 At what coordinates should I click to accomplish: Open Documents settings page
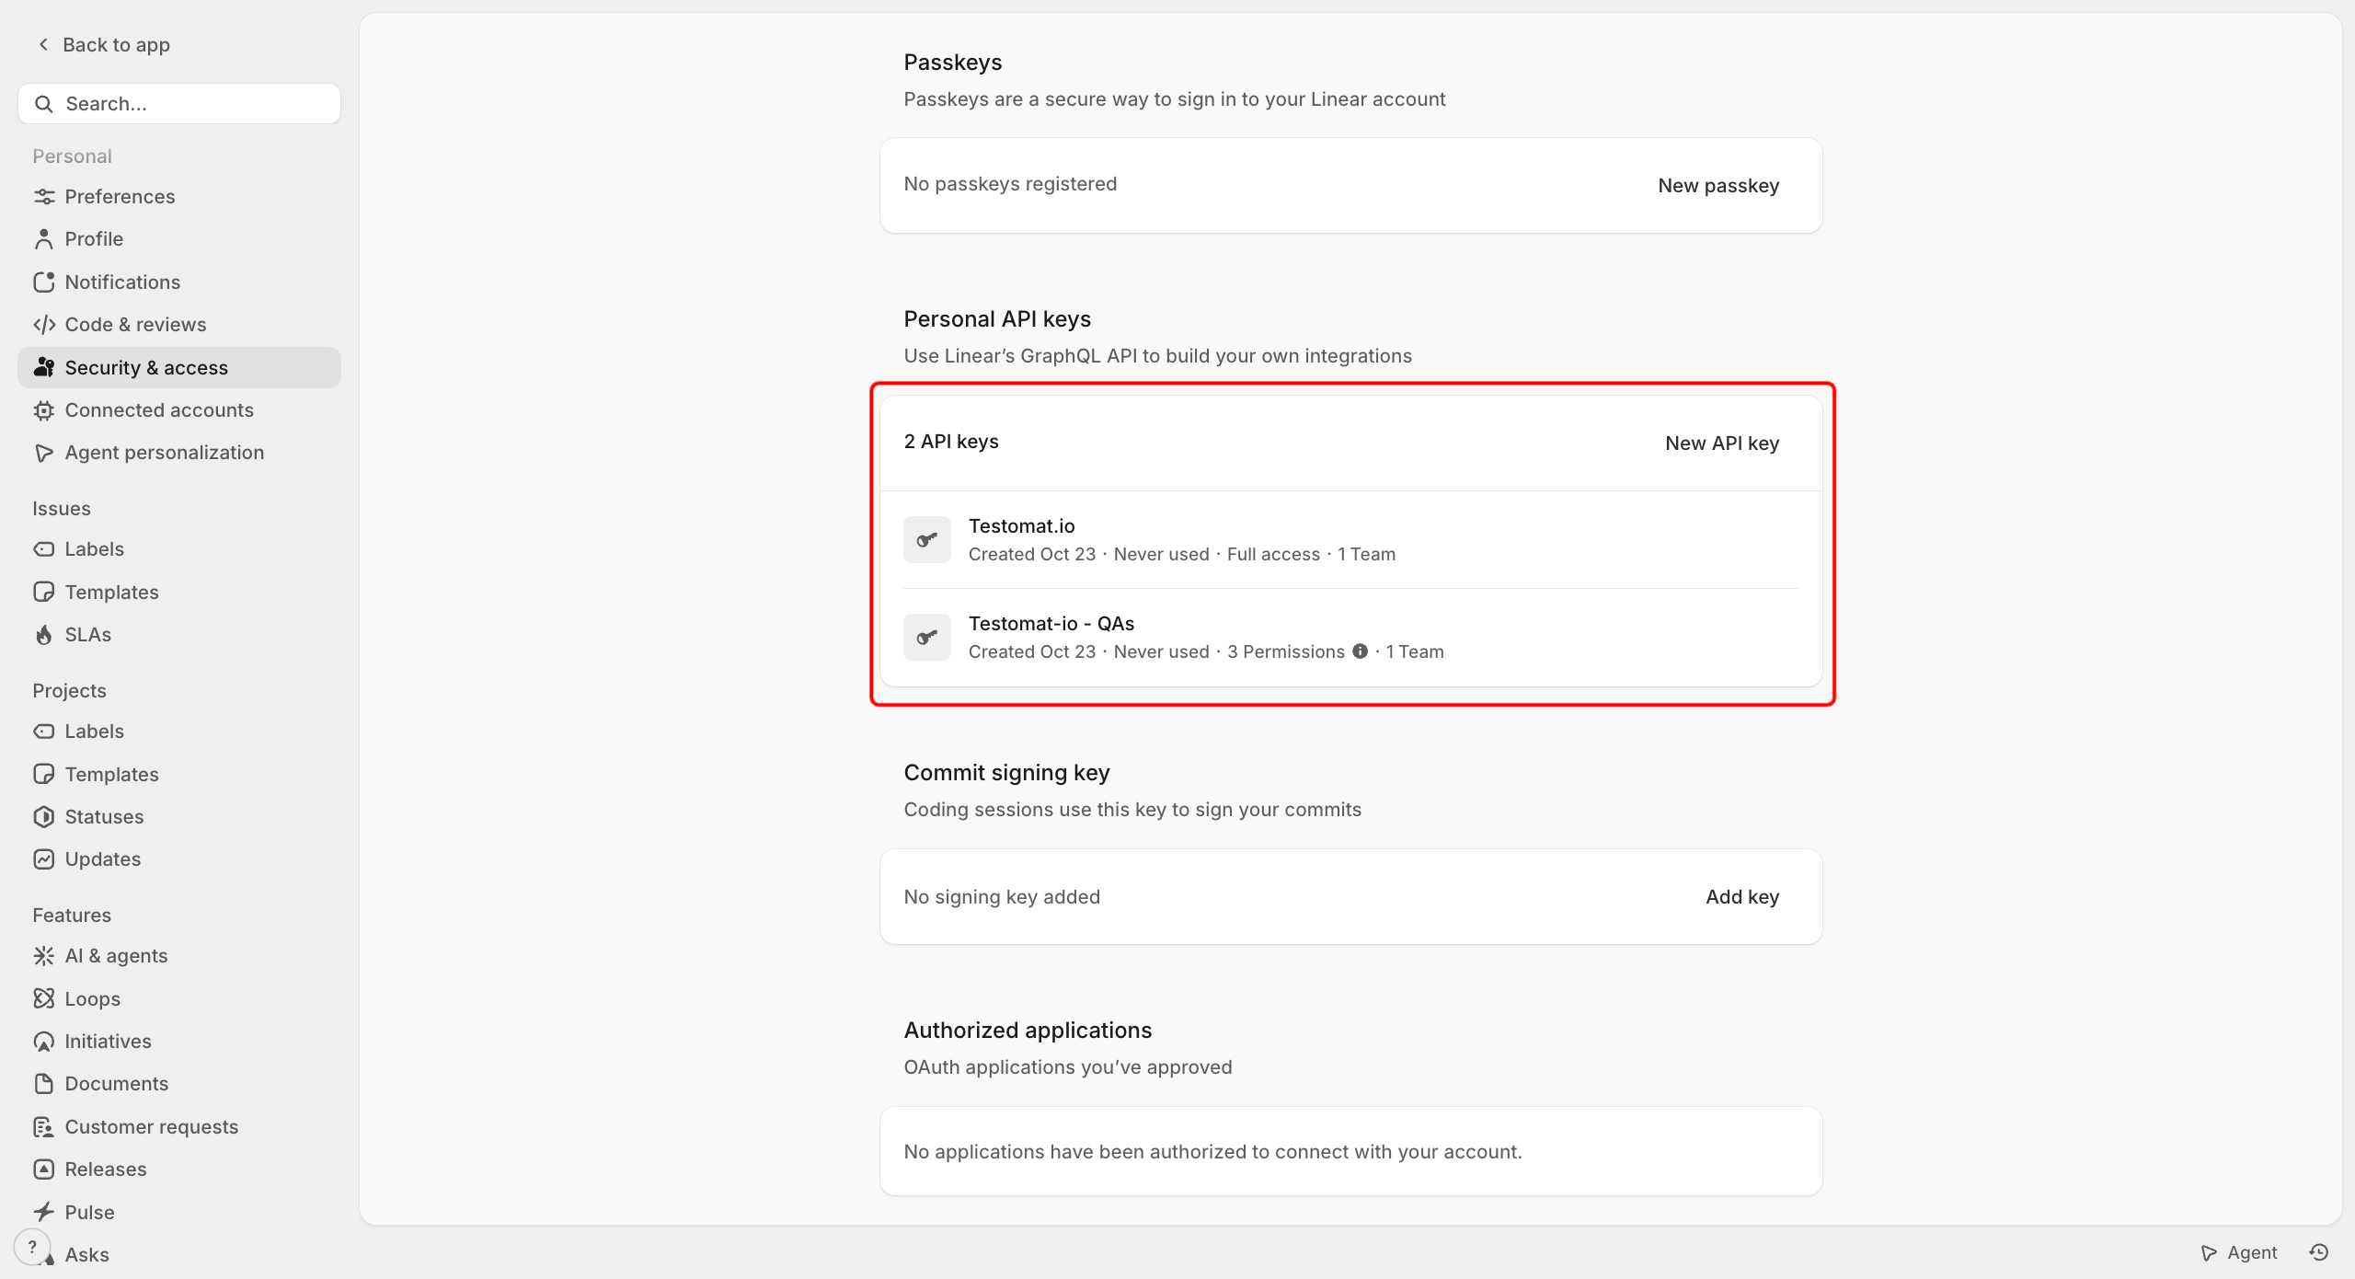[x=179, y=1084]
